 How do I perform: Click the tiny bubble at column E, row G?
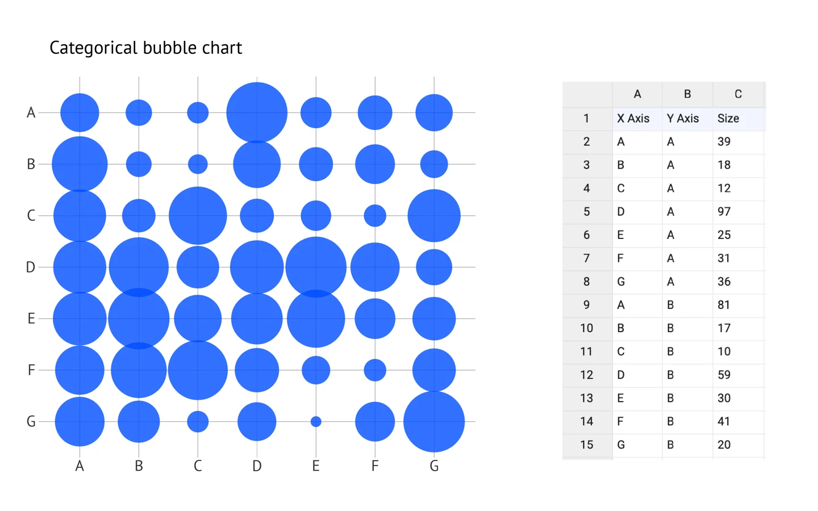(316, 422)
